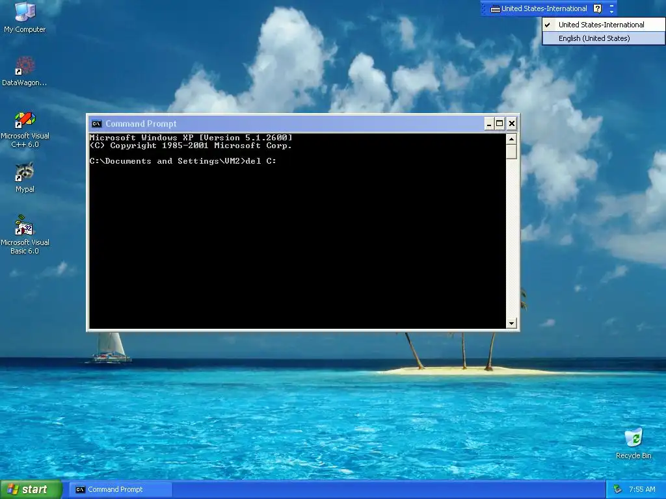The image size is (666, 499).
Task: Choose United States-International keyboard layout
Action: point(604,25)
